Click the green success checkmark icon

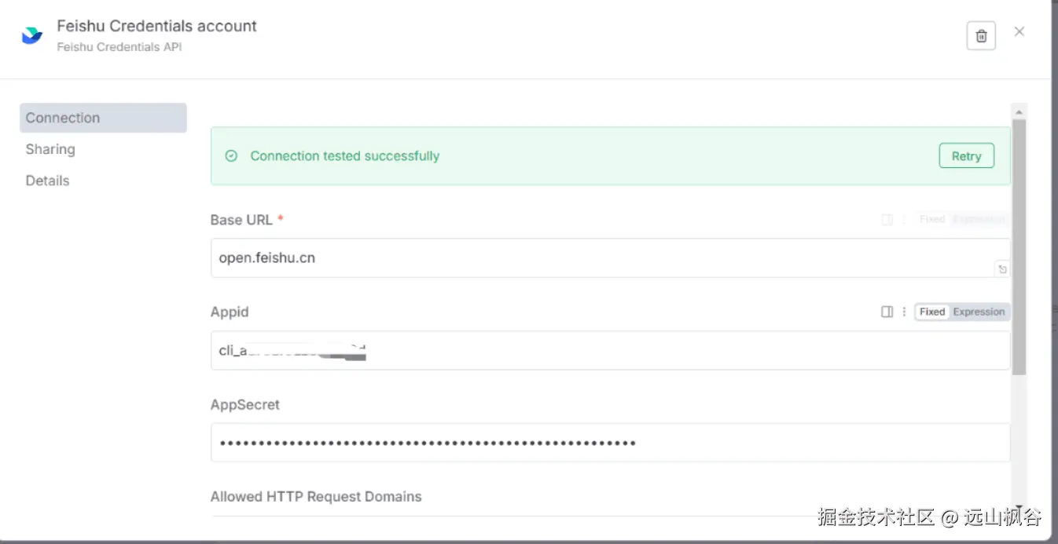[231, 156]
